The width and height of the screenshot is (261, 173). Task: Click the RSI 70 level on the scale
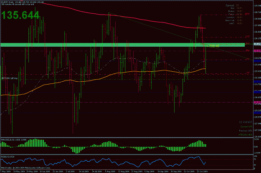pyautogui.click(x=255, y=159)
